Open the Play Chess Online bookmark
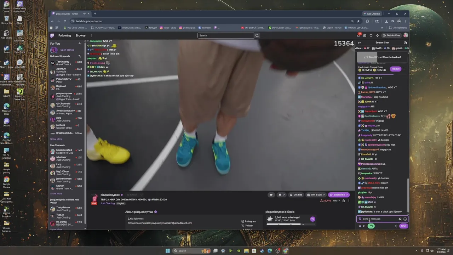Viewport: 453px width, 255px height. click(x=75, y=28)
